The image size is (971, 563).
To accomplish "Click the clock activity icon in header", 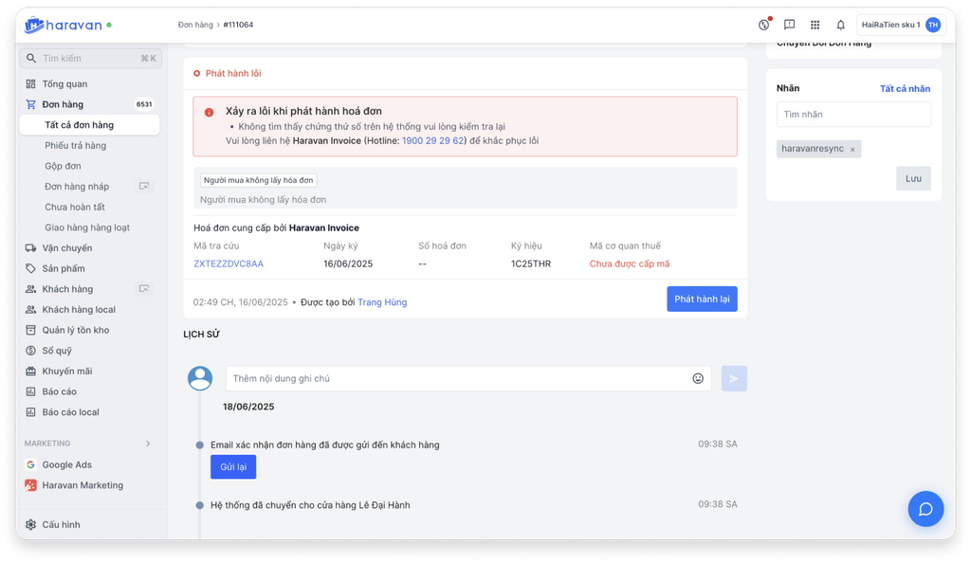I will [x=764, y=25].
